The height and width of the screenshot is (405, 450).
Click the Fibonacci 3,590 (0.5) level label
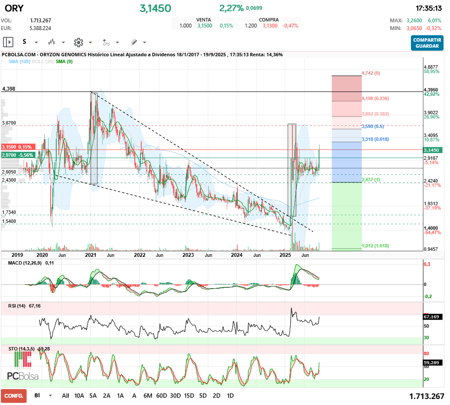373,127
